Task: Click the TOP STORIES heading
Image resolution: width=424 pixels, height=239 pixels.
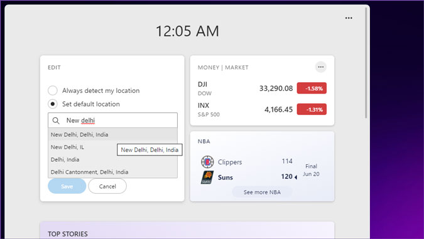Action: [68, 234]
